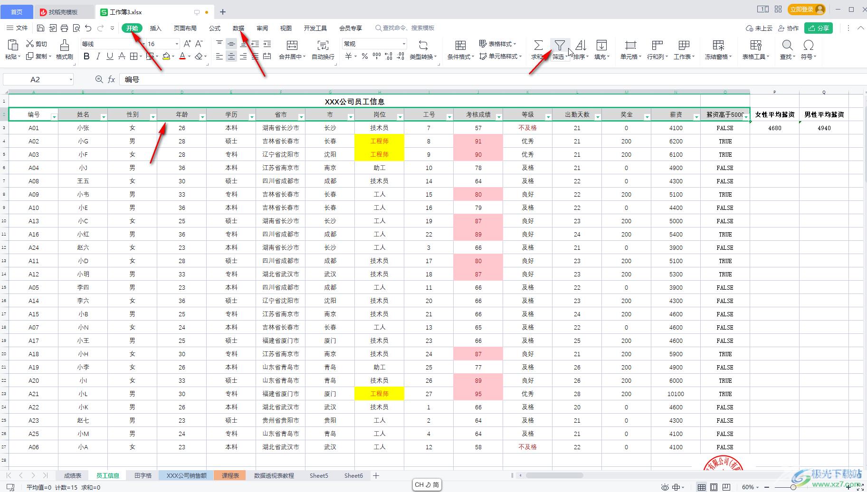This screenshot has width=867, height=492.
Task: Click the percent style icon
Action: (x=364, y=56)
